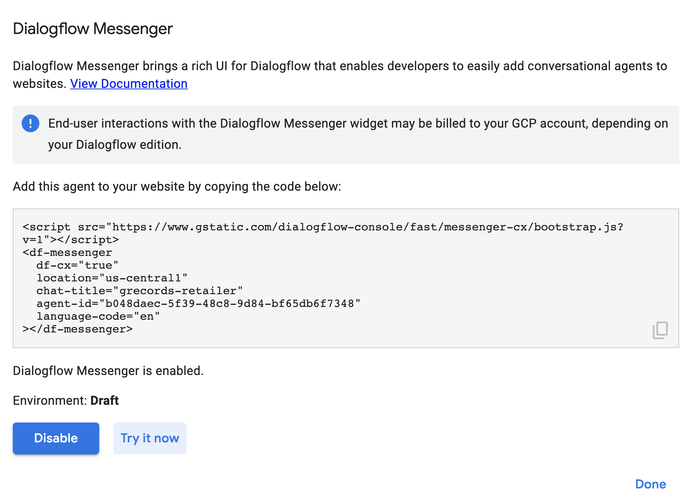Click the location attribute showing us-central1

click(x=111, y=278)
